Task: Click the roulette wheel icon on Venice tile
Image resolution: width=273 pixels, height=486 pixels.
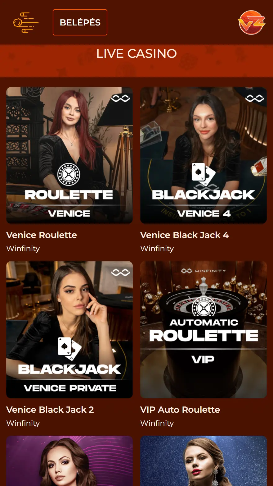Action: point(69,174)
